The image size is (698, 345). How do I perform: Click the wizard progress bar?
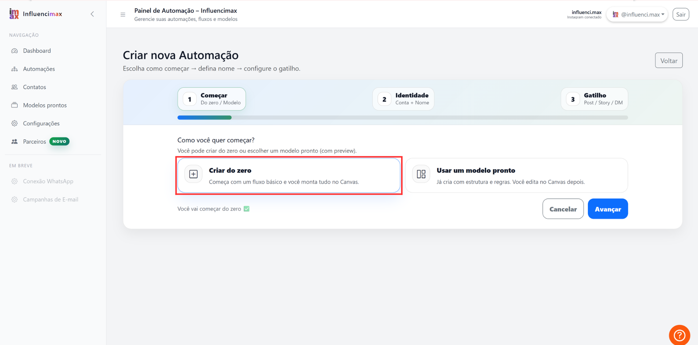(x=403, y=118)
